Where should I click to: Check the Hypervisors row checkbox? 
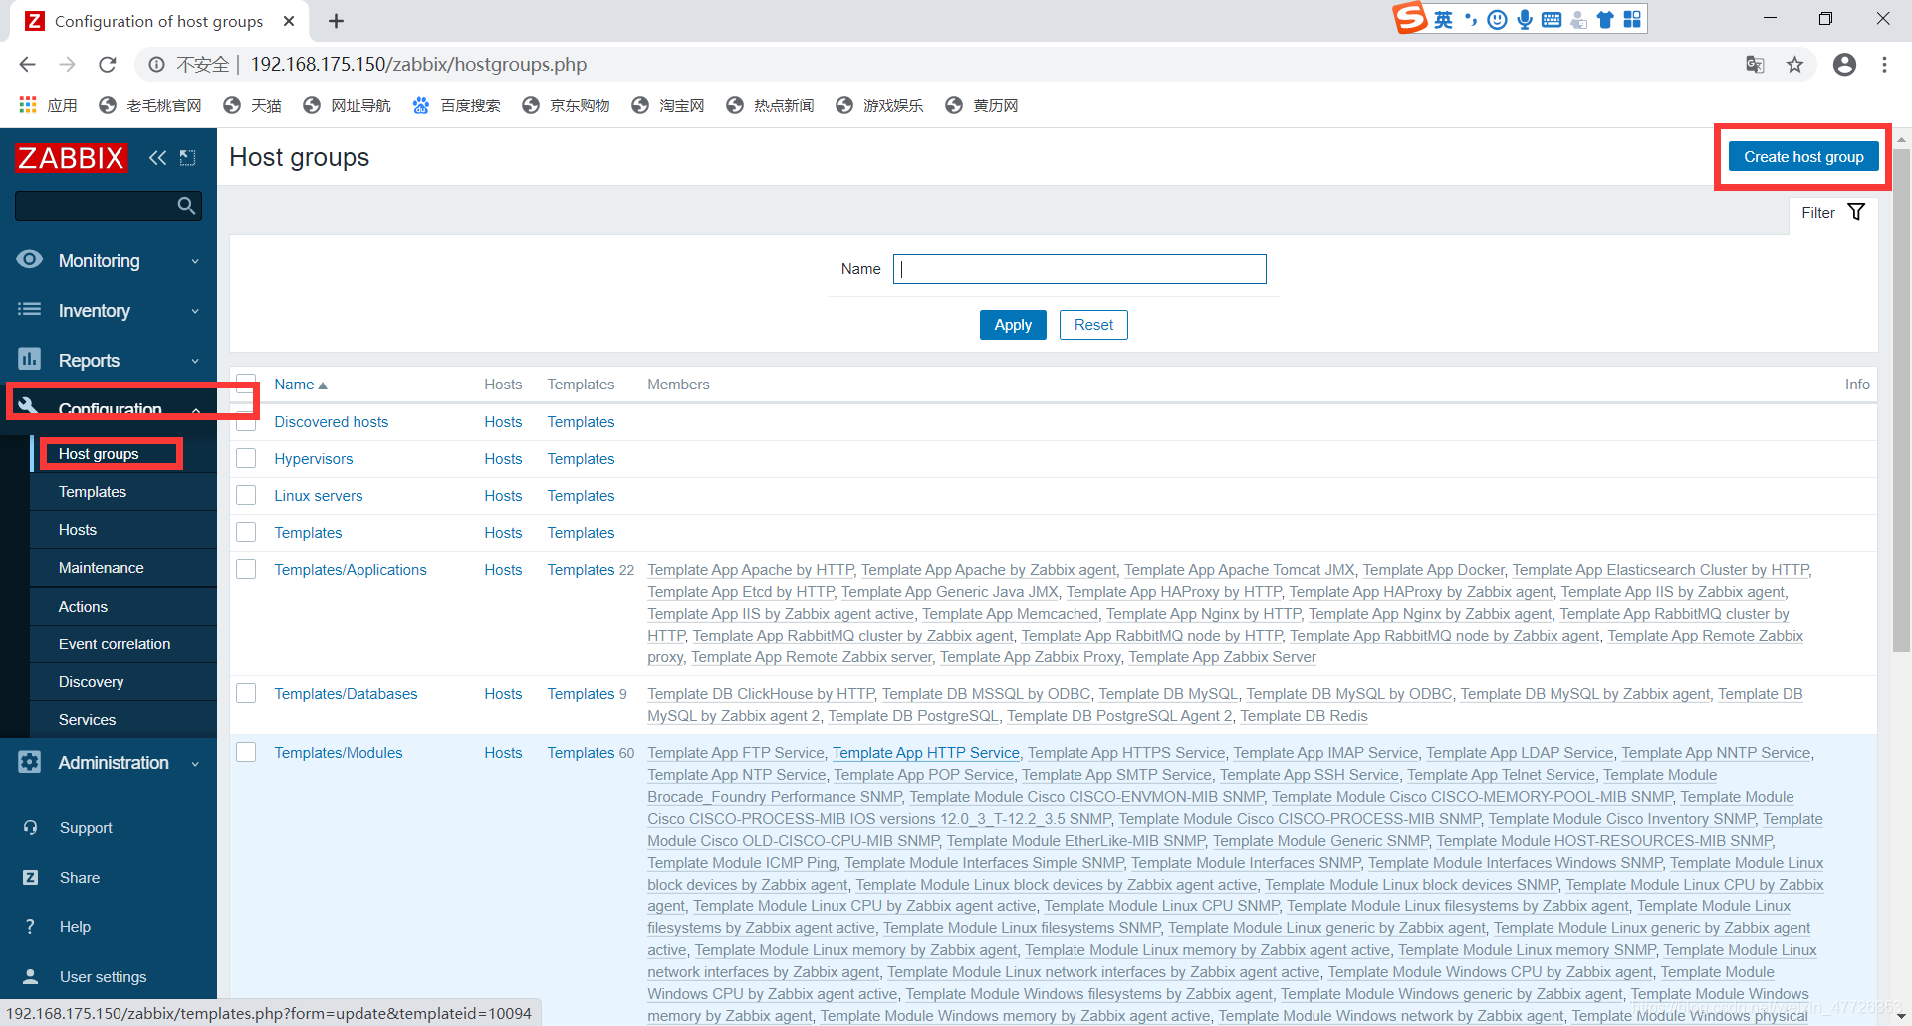coord(246,459)
